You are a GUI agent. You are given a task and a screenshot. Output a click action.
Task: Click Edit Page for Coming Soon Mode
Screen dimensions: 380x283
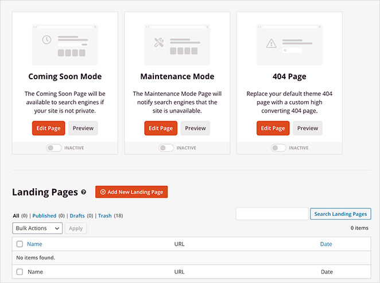(x=49, y=128)
